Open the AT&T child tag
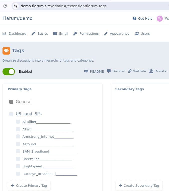This screenshot has height=191, width=169. (x=48, y=129)
